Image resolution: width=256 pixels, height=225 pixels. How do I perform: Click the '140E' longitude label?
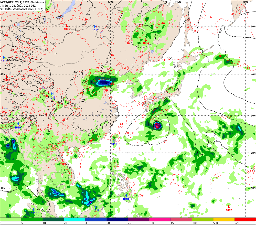click(178, 2)
